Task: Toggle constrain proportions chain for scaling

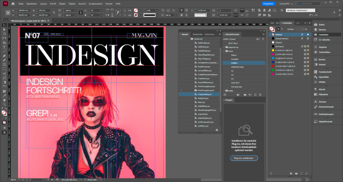Action: click(x=80, y=13)
